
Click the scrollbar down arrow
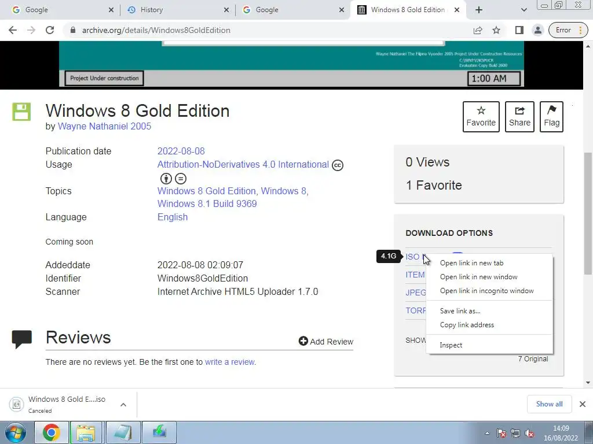588,383
